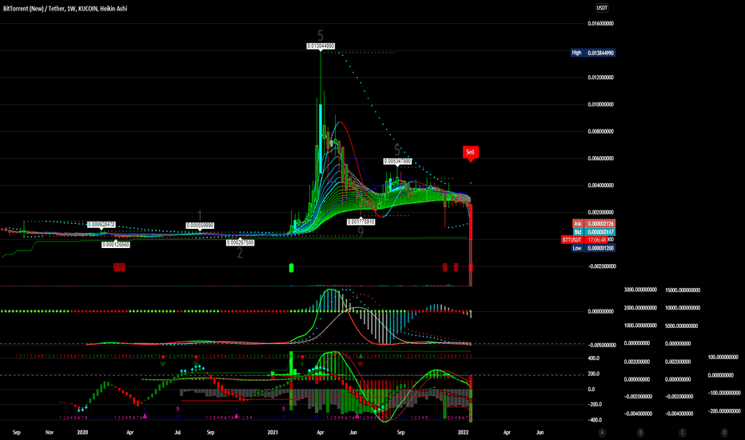This screenshot has width=745, height=440.
Task: Click the peak price tag 0.013844990 on the chart
Action: (x=321, y=46)
